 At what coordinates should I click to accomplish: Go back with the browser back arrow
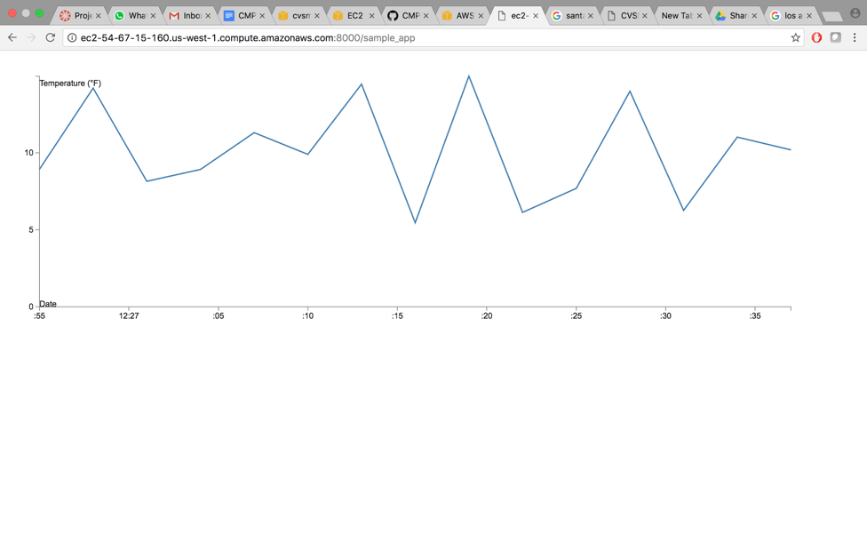click(12, 37)
